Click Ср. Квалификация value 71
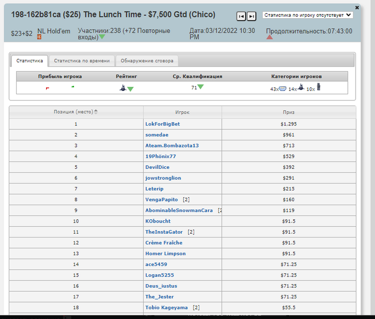Screen dimensions: 375x319 click(x=194, y=87)
